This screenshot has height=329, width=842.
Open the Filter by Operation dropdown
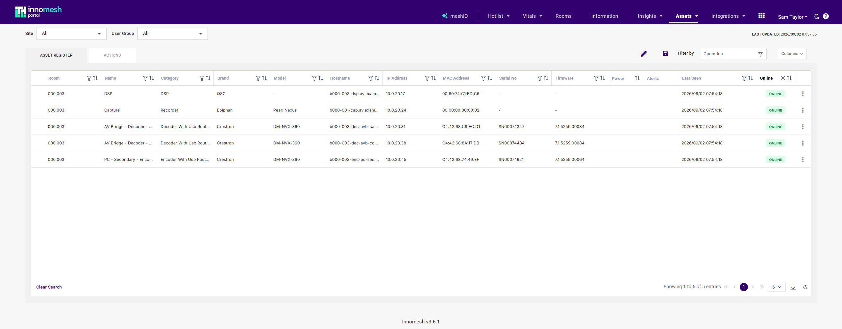coord(733,54)
